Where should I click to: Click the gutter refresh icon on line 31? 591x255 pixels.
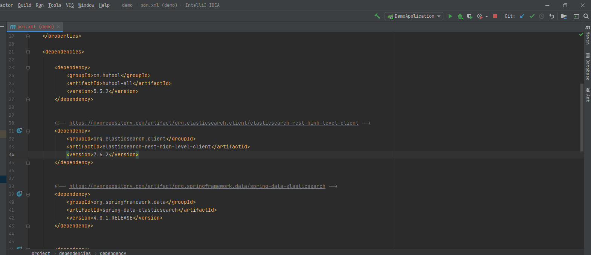19,131
